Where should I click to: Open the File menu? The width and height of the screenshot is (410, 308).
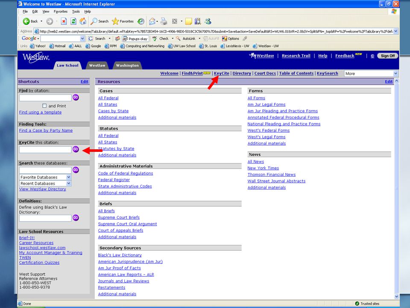[x=25, y=12]
